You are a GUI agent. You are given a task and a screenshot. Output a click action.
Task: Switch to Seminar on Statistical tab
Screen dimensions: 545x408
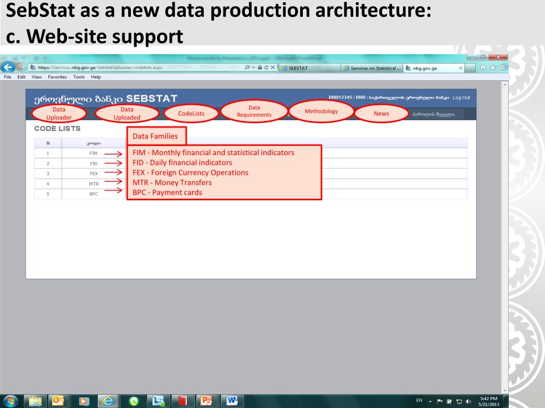(x=372, y=68)
